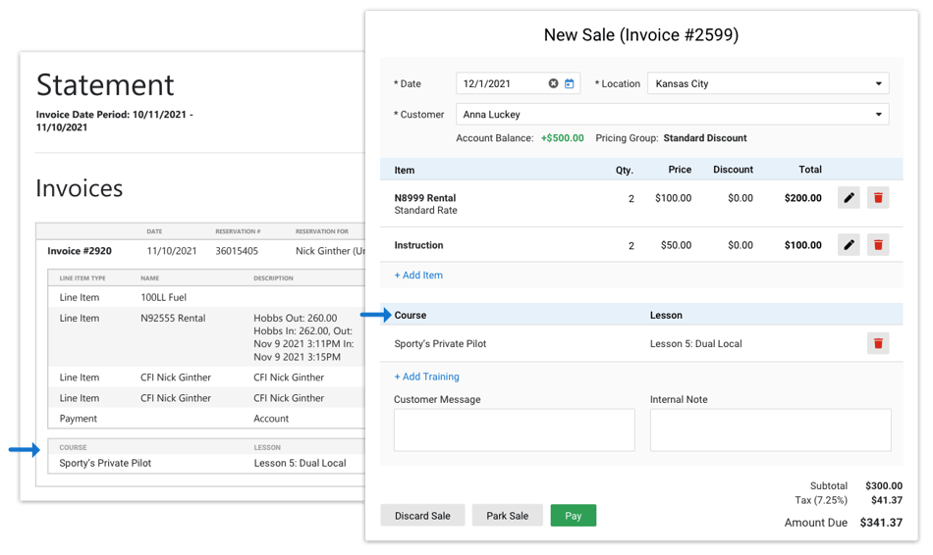Select the Amount Due $341.37 value

click(881, 523)
